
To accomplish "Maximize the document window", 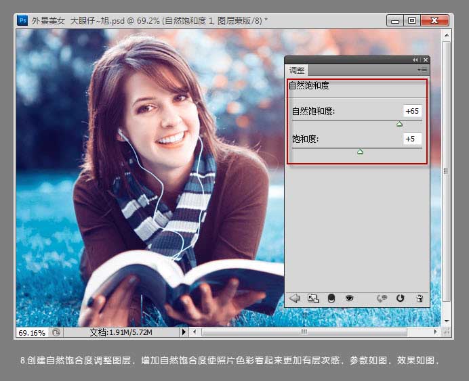I will click(412, 20).
